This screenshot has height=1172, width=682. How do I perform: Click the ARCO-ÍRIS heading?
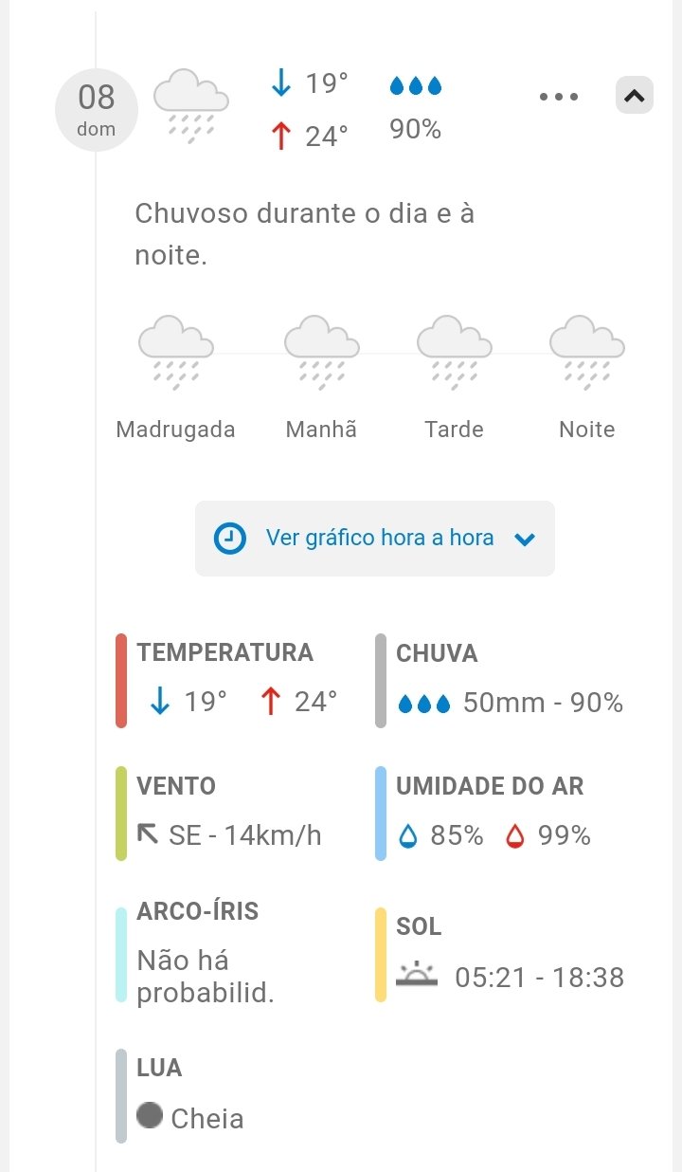[197, 911]
